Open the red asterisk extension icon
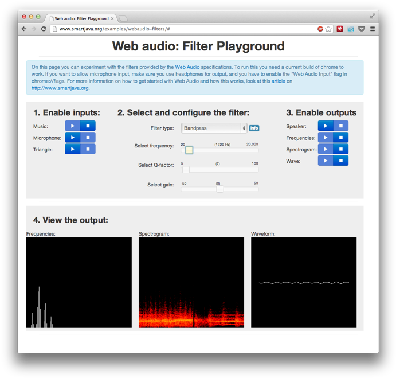The height and width of the screenshot is (378, 396). click(x=340, y=29)
